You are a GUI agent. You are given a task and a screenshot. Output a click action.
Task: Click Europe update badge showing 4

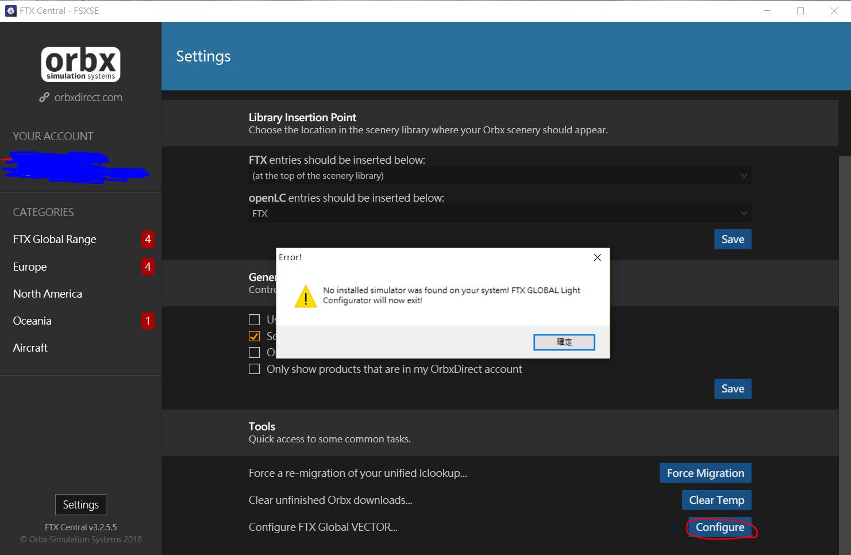coord(148,267)
